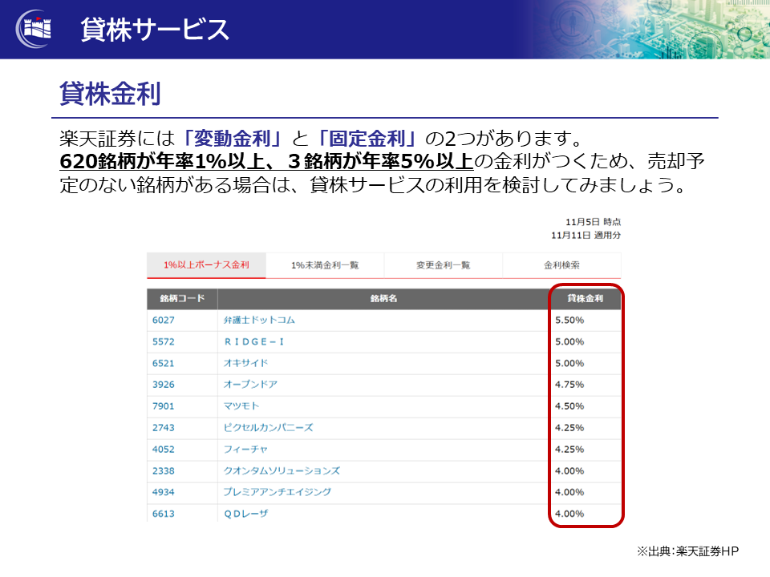Open the オキサイド stock link
The width and height of the screenshot is (770, 577).
pos(245,363)
